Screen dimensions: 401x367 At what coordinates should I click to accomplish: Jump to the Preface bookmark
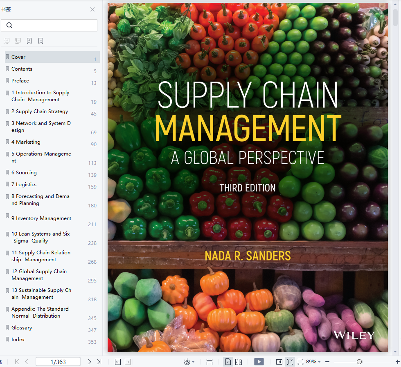pyautogui.click(x=52, y=81)
